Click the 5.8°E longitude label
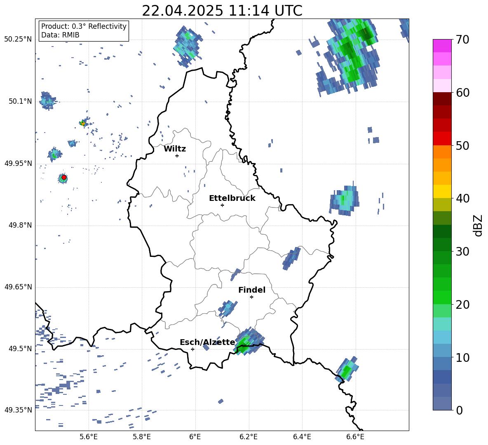Screen dimensions: 488x445 pyautogui.click(x=142, y=437)
